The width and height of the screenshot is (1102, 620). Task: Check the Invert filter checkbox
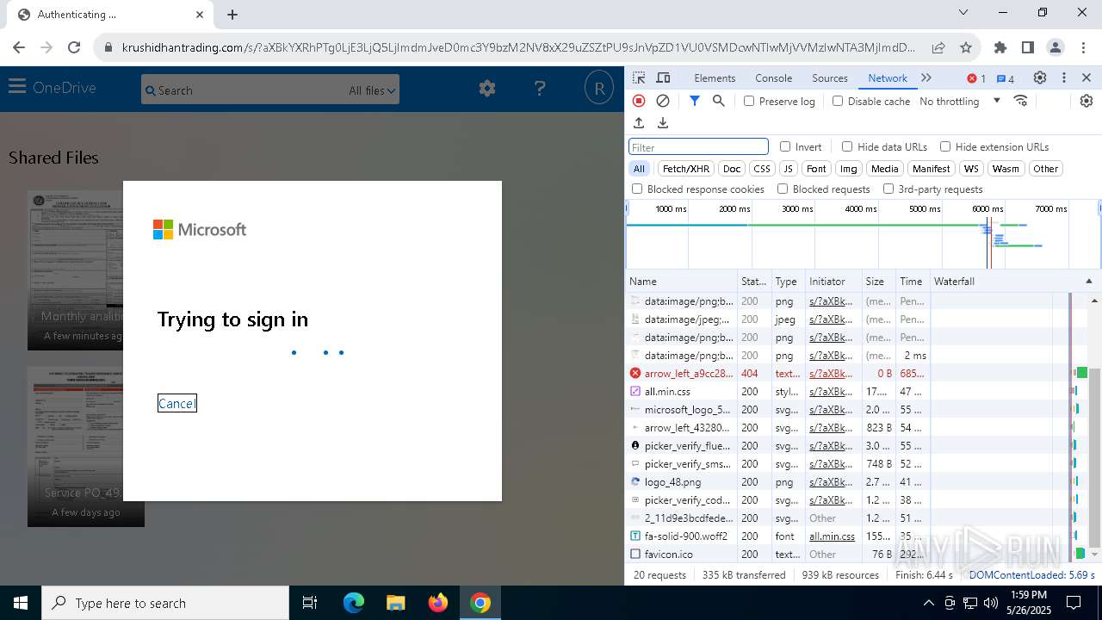(x=785, y=146)
